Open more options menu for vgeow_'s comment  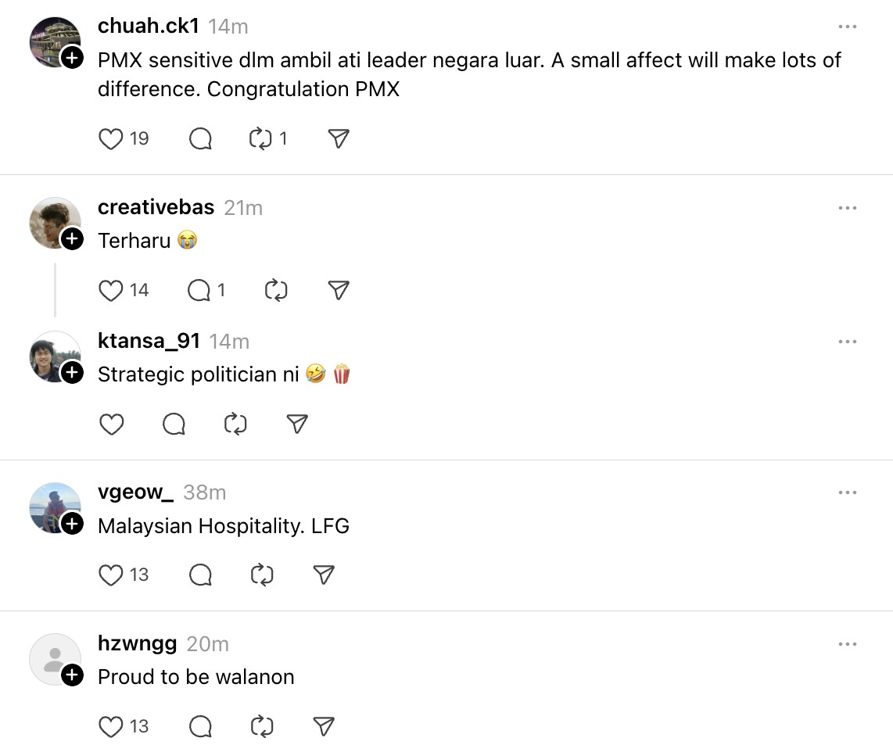848,492
